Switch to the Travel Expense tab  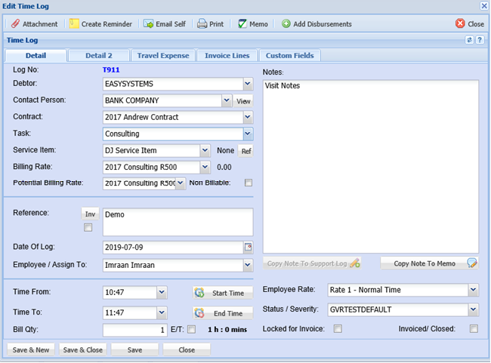[x=162, y=56]
